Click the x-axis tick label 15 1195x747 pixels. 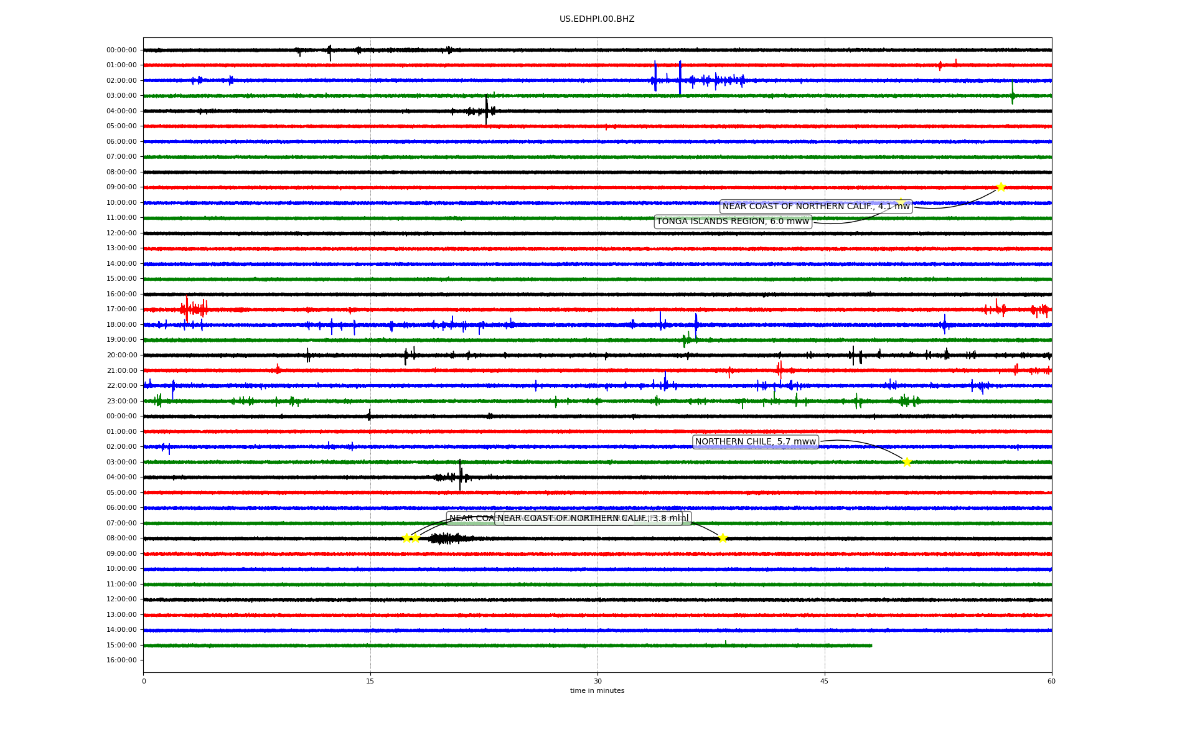click(x=370, y=681)
